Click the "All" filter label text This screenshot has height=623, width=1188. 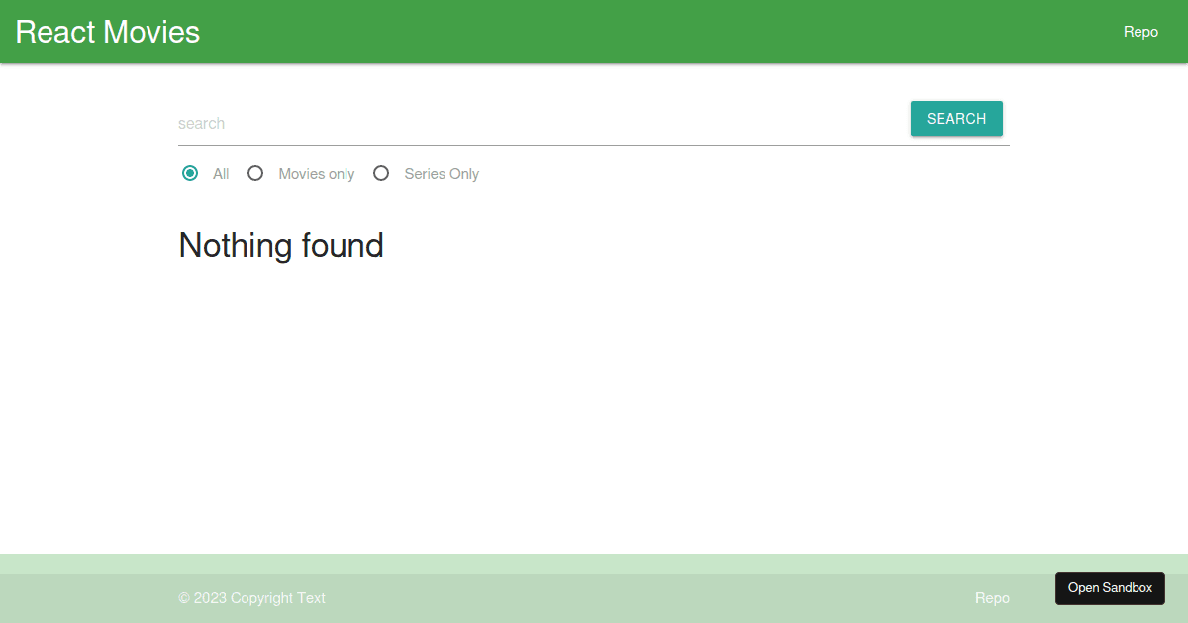click(x=221, y=174)
